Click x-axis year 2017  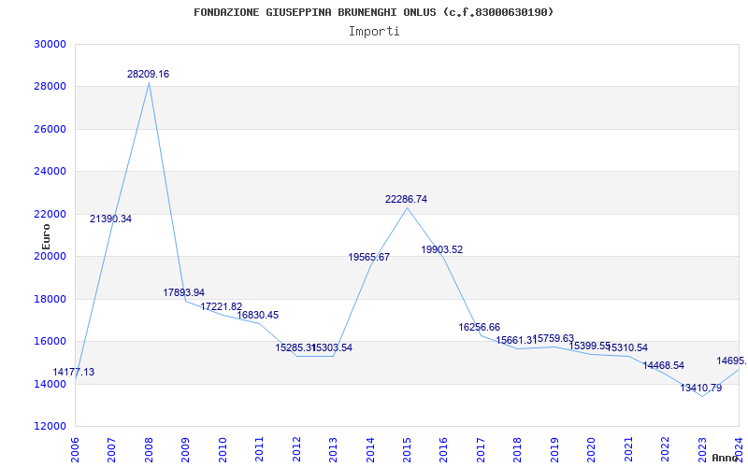pos(481,450)
